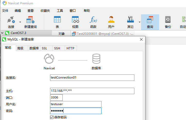Toggle the Save password (保存密码) checkbox

(x=52, y=117)
